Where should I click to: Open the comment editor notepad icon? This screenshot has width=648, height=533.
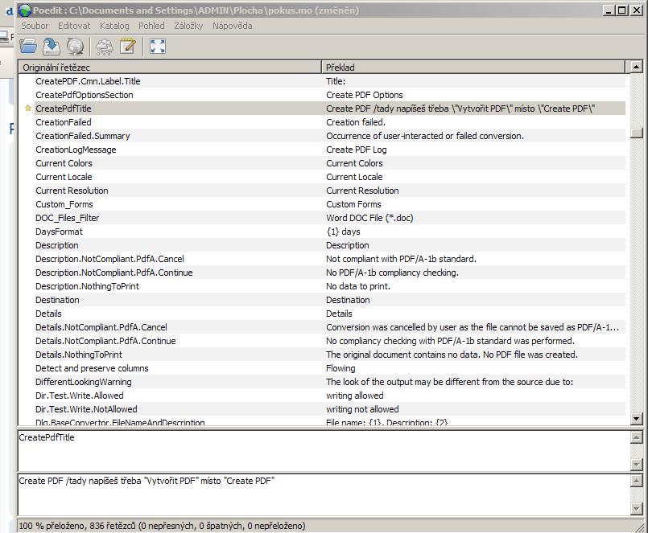click(x=127, y=47)
